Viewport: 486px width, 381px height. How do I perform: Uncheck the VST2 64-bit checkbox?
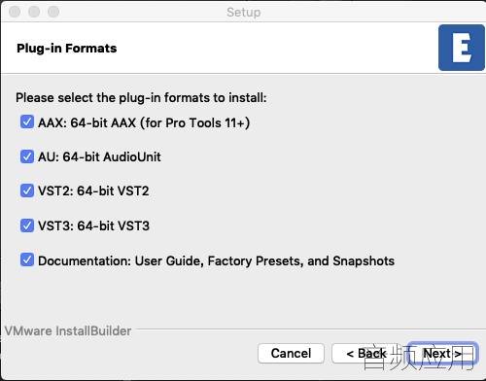click(27, 190)
